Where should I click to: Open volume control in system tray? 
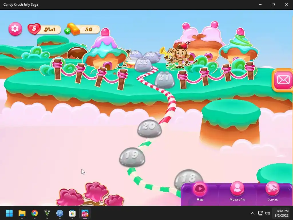coord(268,213)
